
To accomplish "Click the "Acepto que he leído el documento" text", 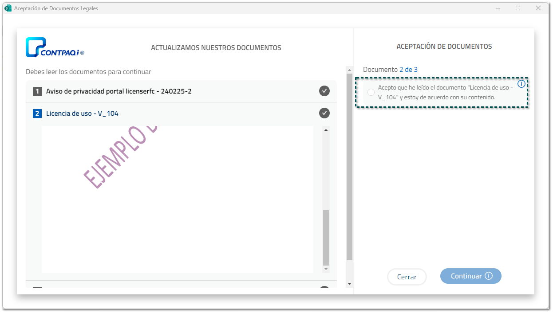I will [446, 92].
